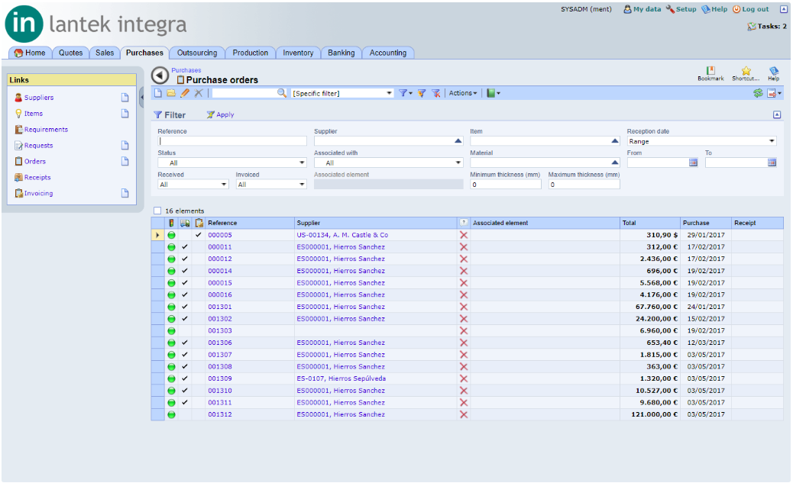The width and height of the screenshot is (793, 483).
Task: Expand the Status dropdown
Action: click(x=232, y=163)
